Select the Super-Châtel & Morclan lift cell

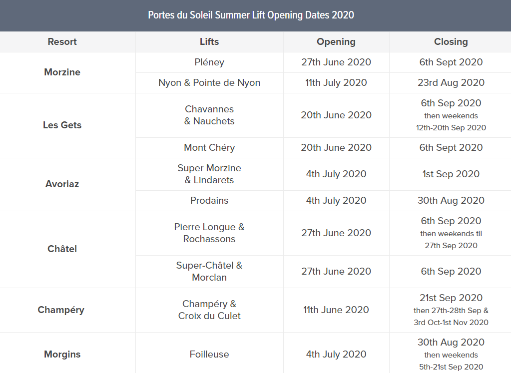click(x=209, y=272)
